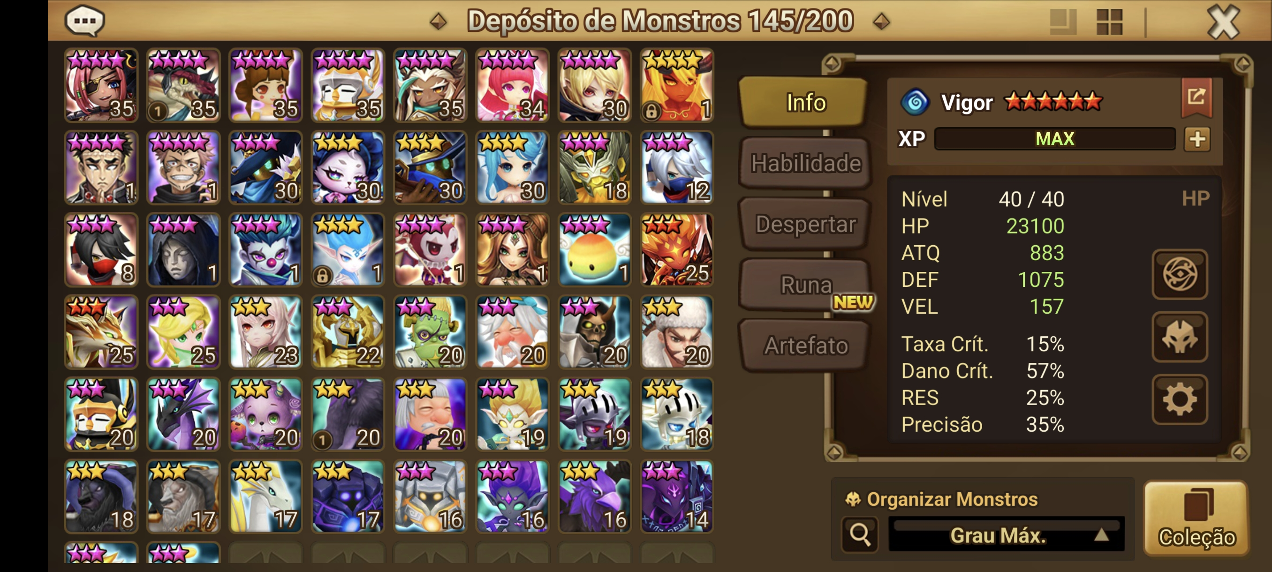Toggle the locked fire demon monster
The width and height of the screenshot is (1272, 572).
[x=676, y=85]
